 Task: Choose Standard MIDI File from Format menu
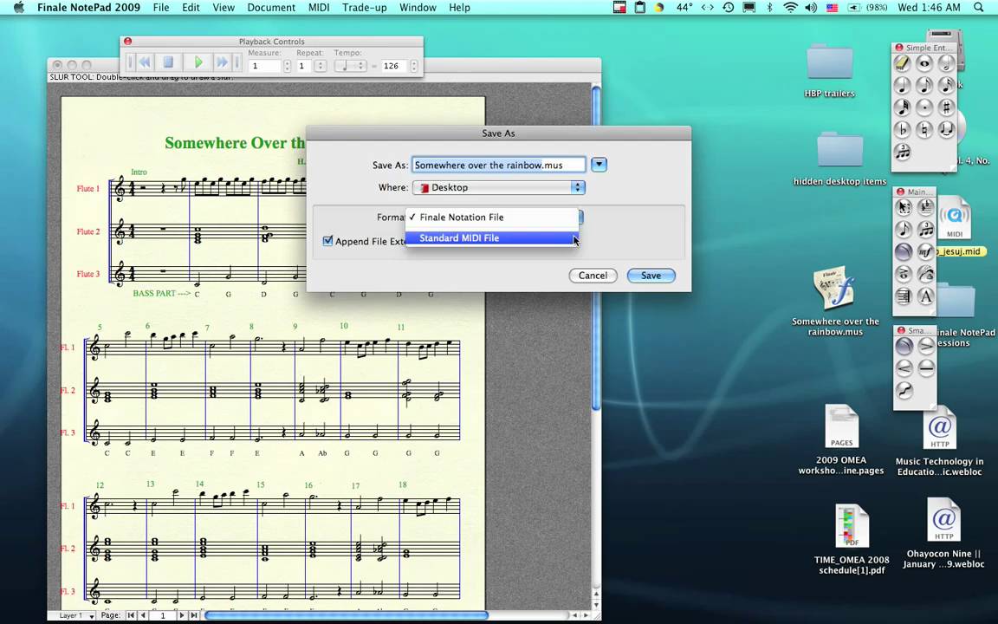pyautogui.click(x=492, y=238)
